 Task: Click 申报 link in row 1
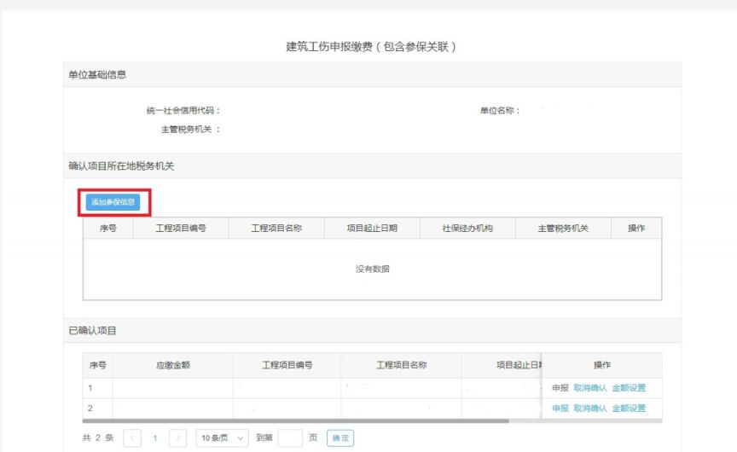560,387
